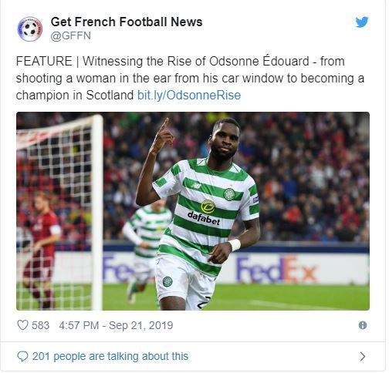The height and width of the screenshot is (373, 389).
Task: Click the speech bubble reply icon
Action: point(22,356)
